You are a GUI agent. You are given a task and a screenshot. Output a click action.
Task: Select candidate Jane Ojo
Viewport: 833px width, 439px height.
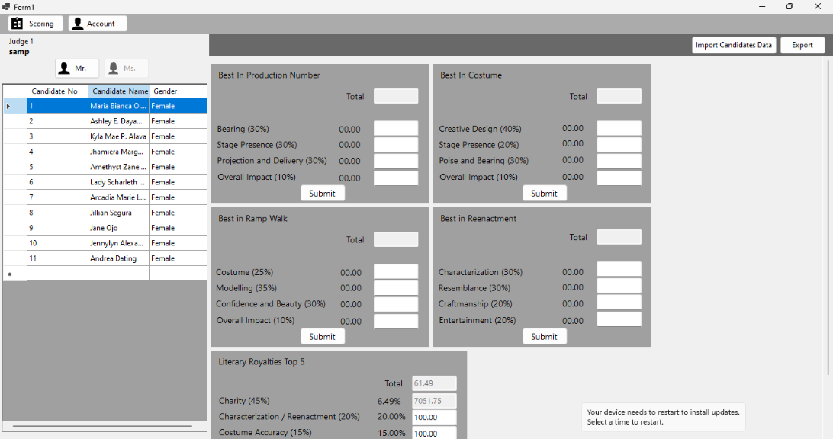[x=105, y=228]
